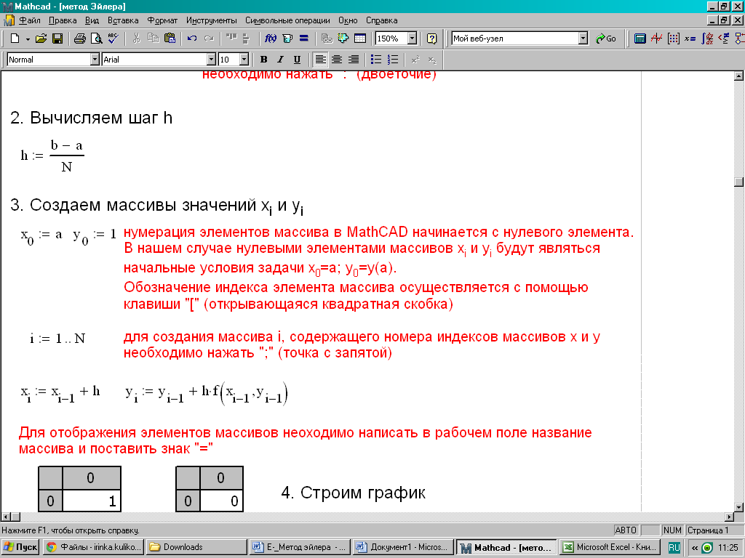Create a new worksheet with New icon
Image resolution: width=745 pixels, height=558 pixels.
tap(15, 39)
